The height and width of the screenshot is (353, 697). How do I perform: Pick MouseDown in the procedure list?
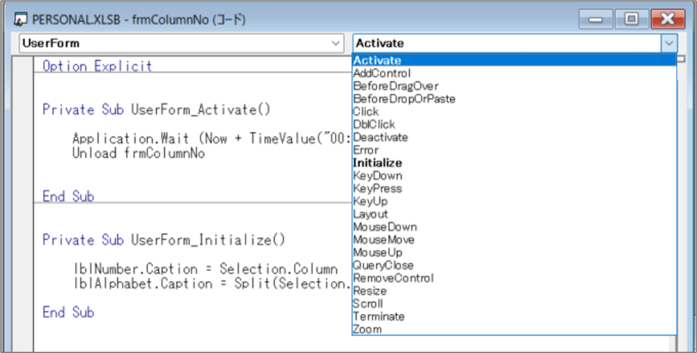pos(514,227)
